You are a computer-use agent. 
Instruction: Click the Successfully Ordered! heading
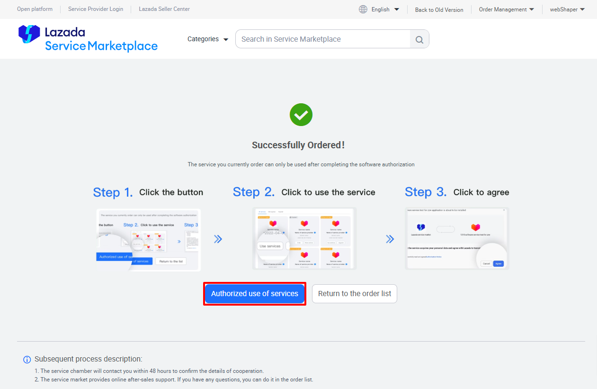298,145
